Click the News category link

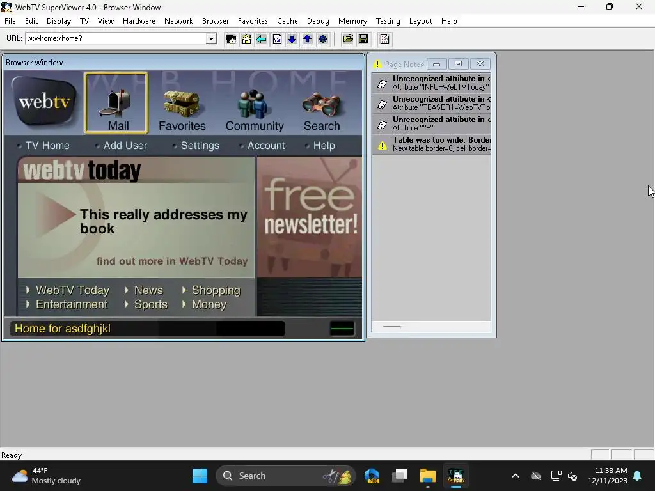(148, 290)
